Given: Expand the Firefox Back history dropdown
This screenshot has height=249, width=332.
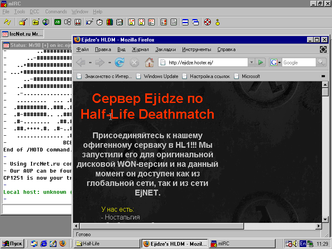Looking at the screenshot, I should point(90,63).
